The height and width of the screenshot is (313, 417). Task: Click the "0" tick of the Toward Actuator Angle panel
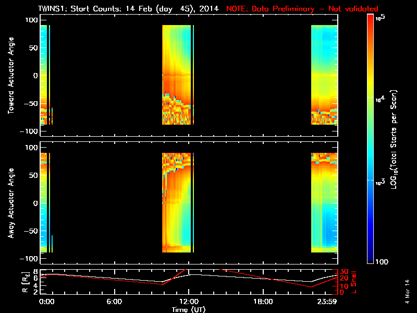click(35, 76)
